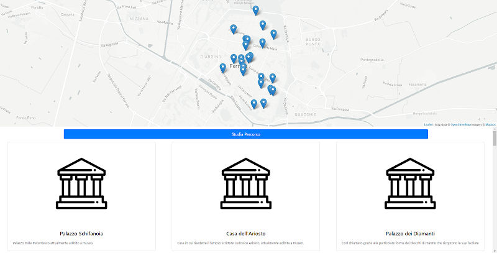Select the westernmost blue map marker

222,67
